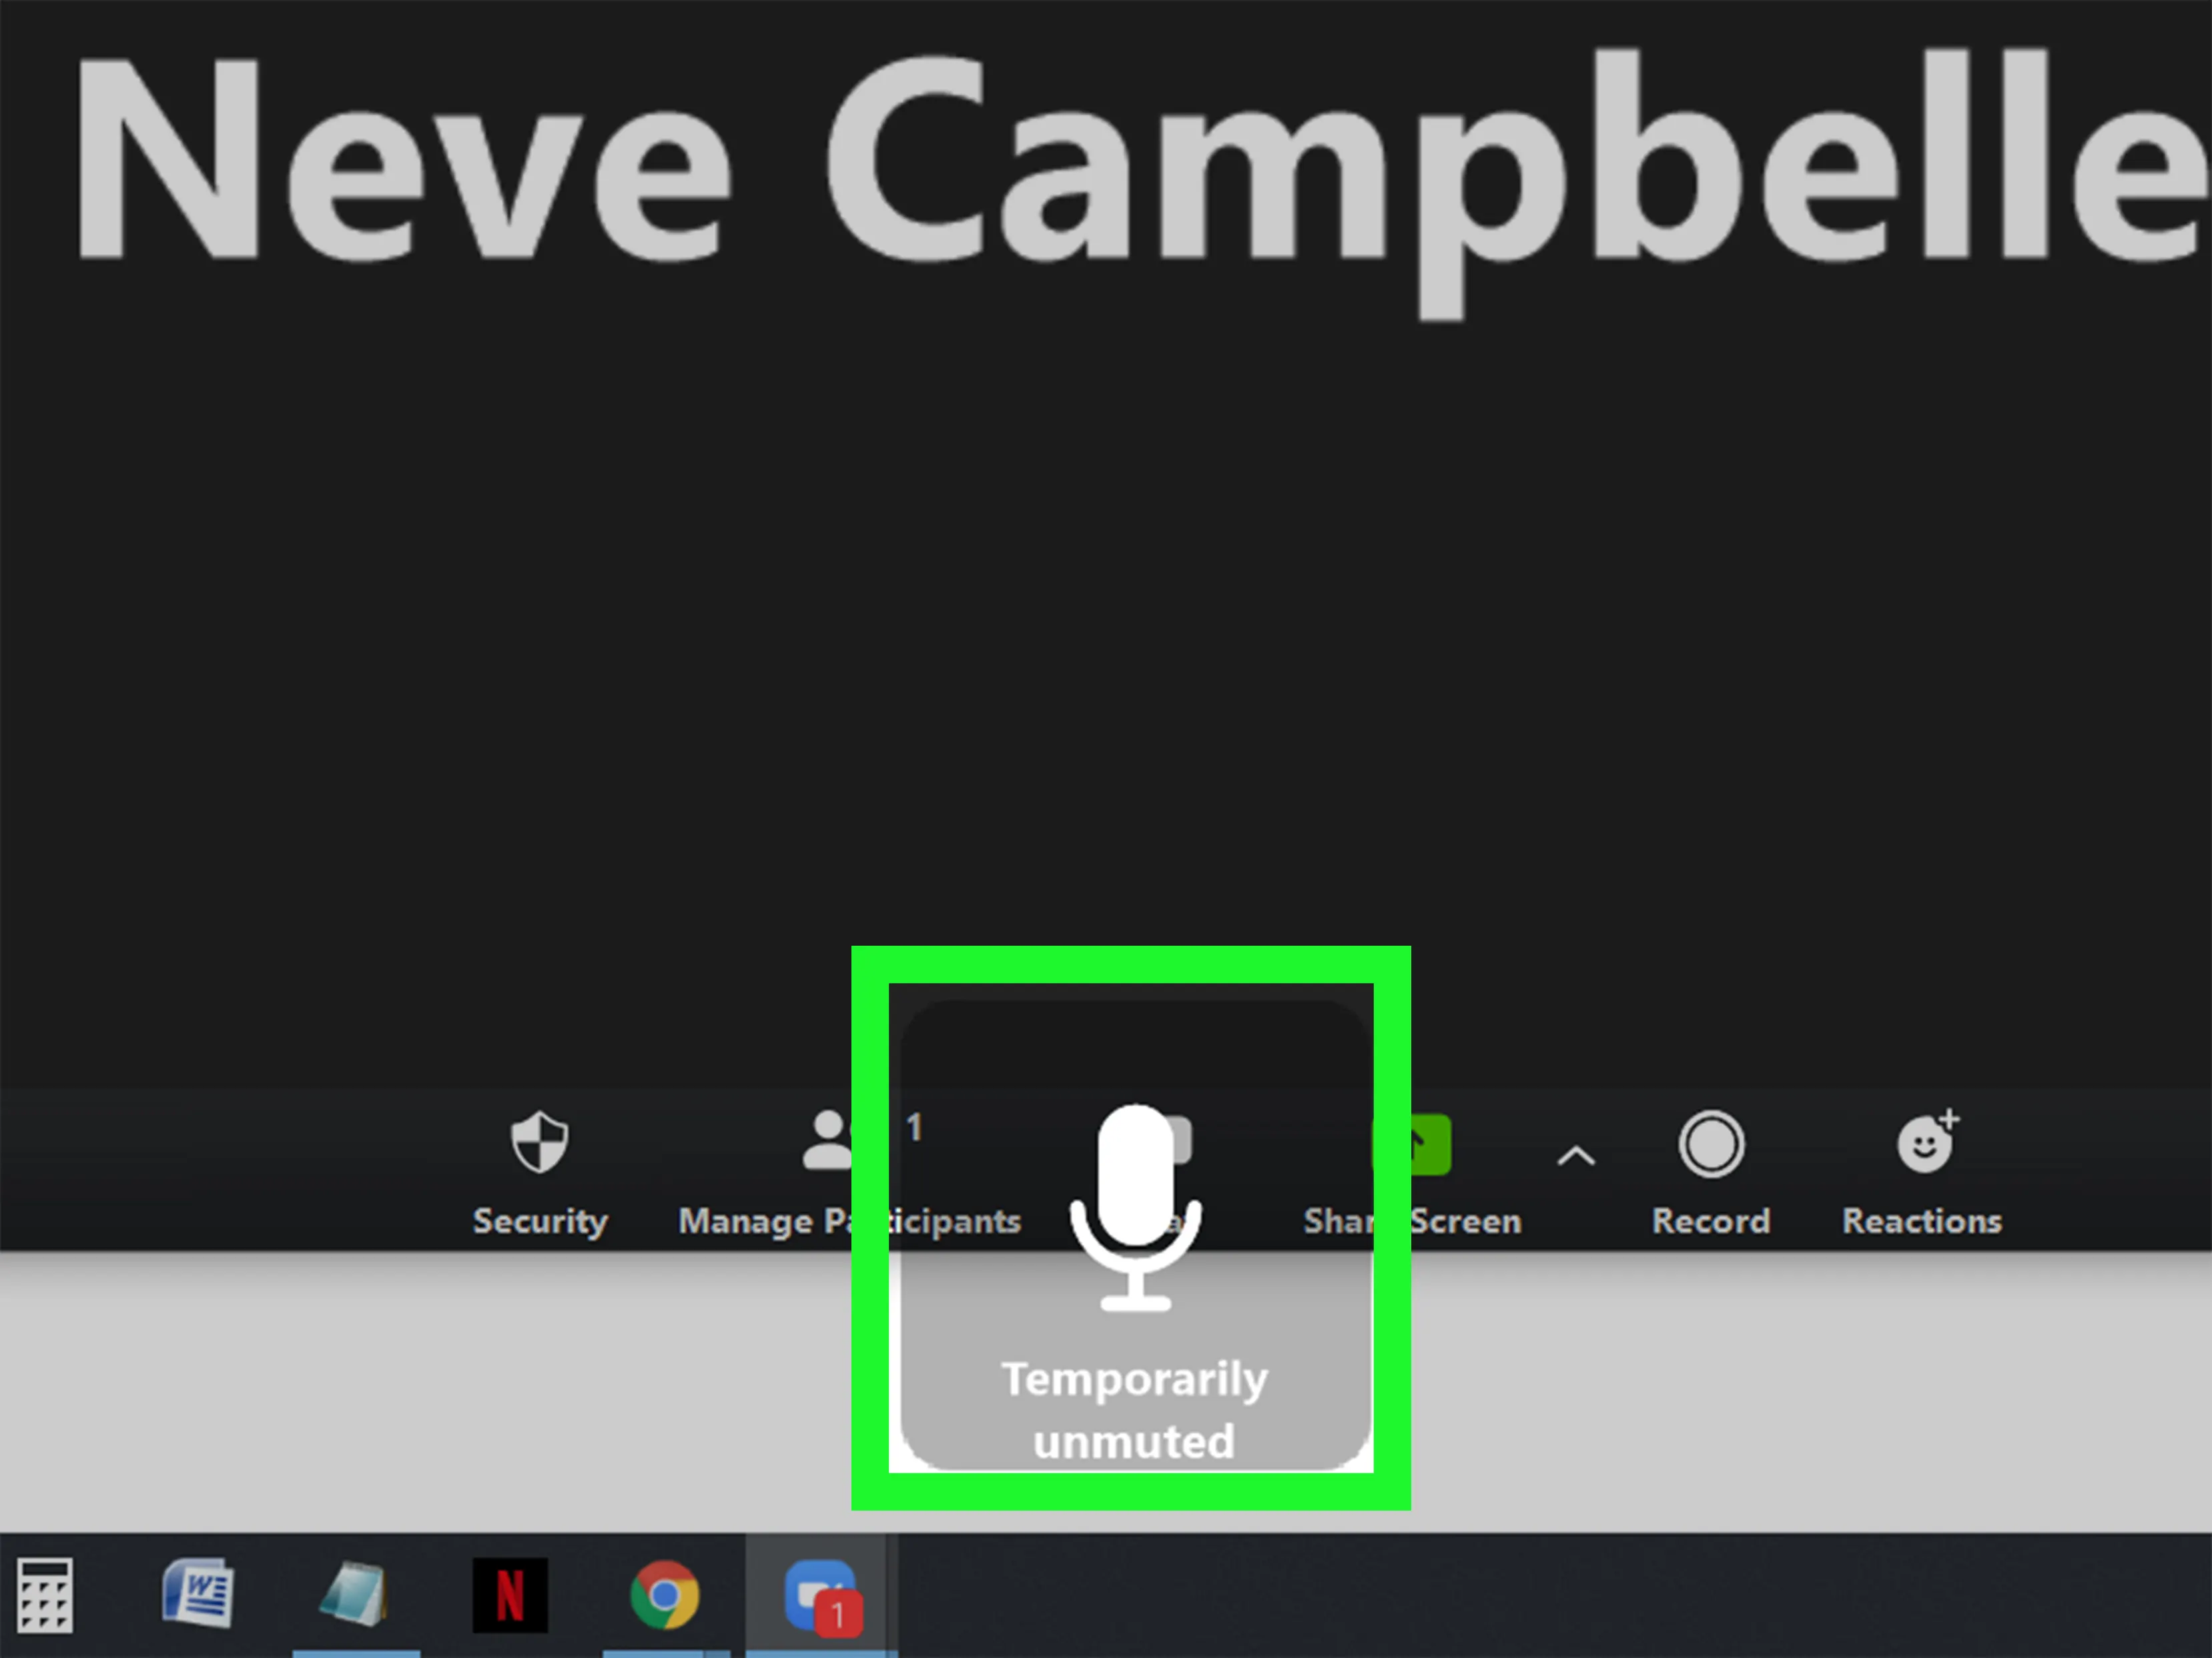2212x1658 pixels.
Task: Click the Share Screen label text
Action: click(x=1465, y=1221)
